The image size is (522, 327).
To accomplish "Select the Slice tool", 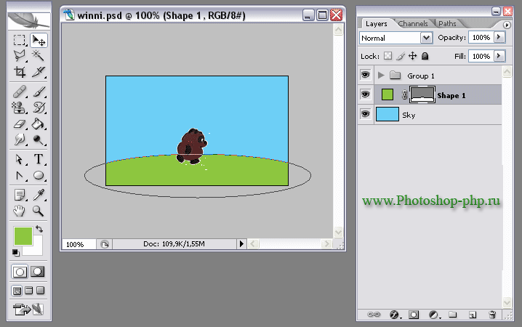I will click(x=39, y=71).
